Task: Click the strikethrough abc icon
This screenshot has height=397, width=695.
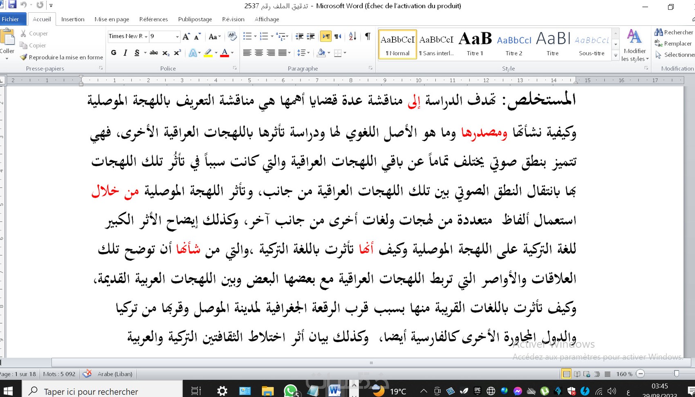Action: click(154, 53)
